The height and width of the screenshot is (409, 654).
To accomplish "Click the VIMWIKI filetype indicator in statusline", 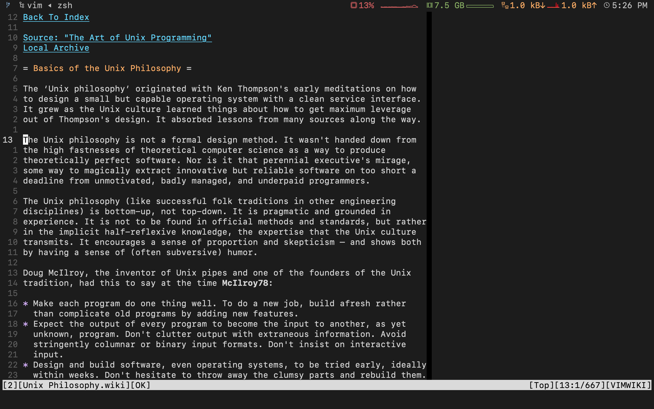I will pos(628,385).
